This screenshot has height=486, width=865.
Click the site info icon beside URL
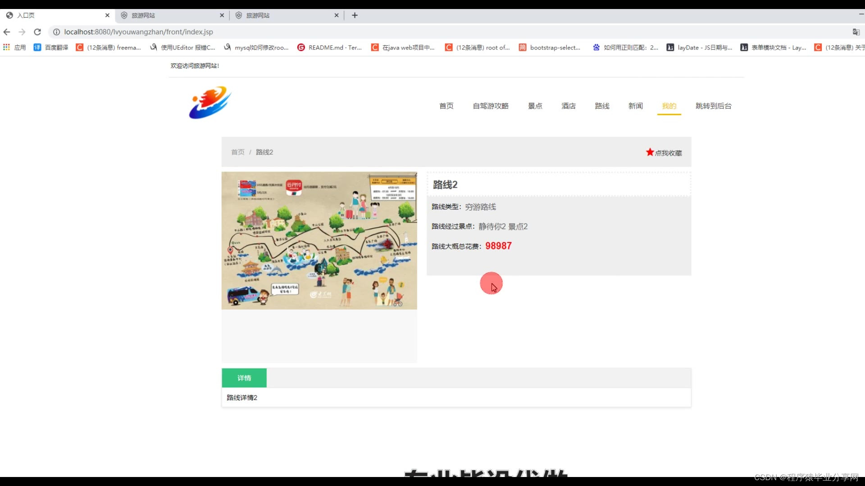point(56,32)
